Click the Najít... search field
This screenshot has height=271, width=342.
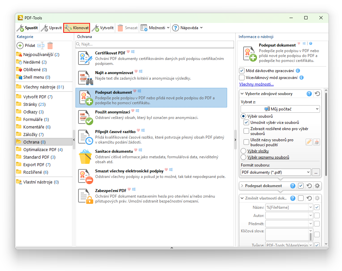155,44
